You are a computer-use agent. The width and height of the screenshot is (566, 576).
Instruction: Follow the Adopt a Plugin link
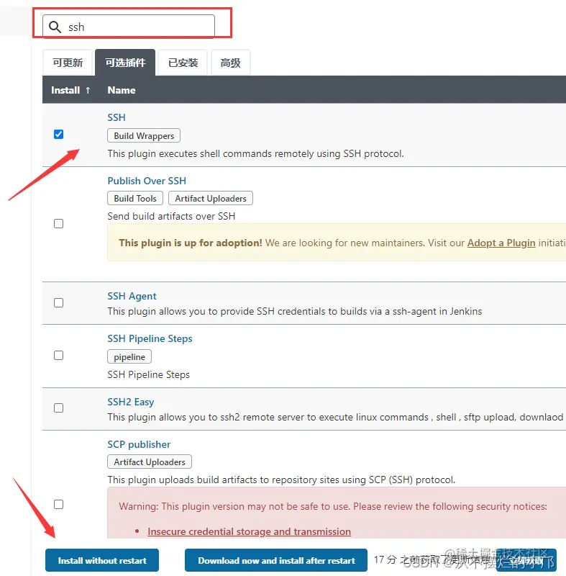click(501, 243)
